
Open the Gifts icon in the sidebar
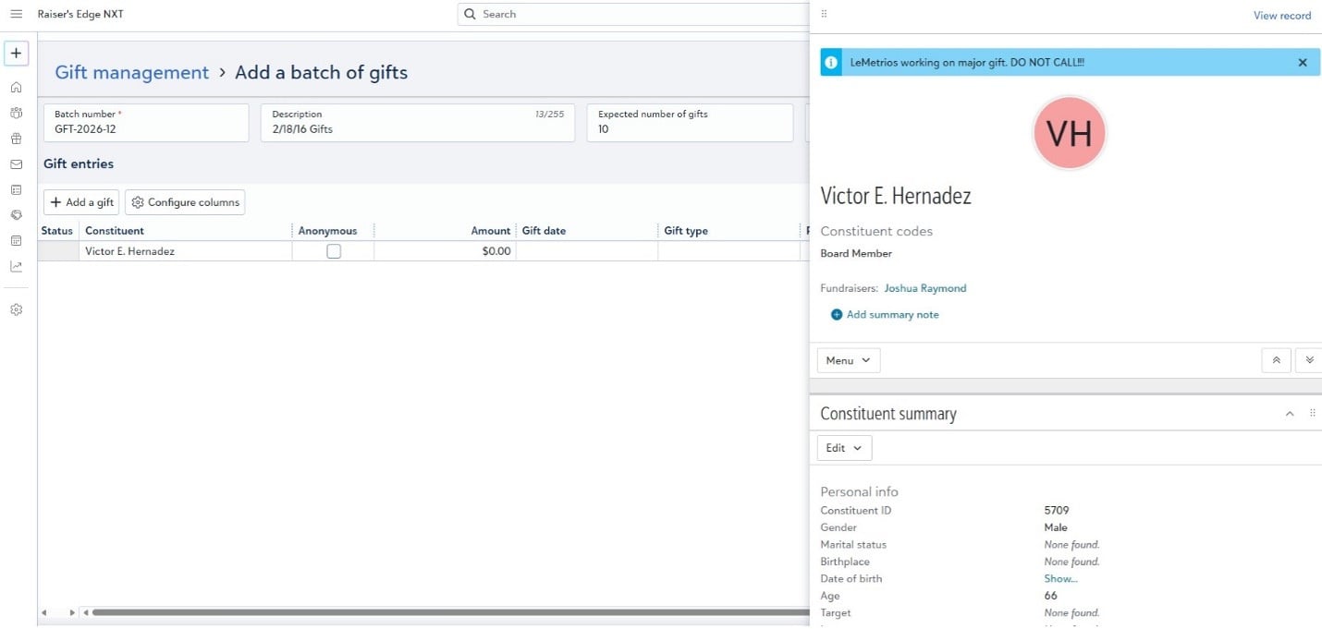[16, 138]
